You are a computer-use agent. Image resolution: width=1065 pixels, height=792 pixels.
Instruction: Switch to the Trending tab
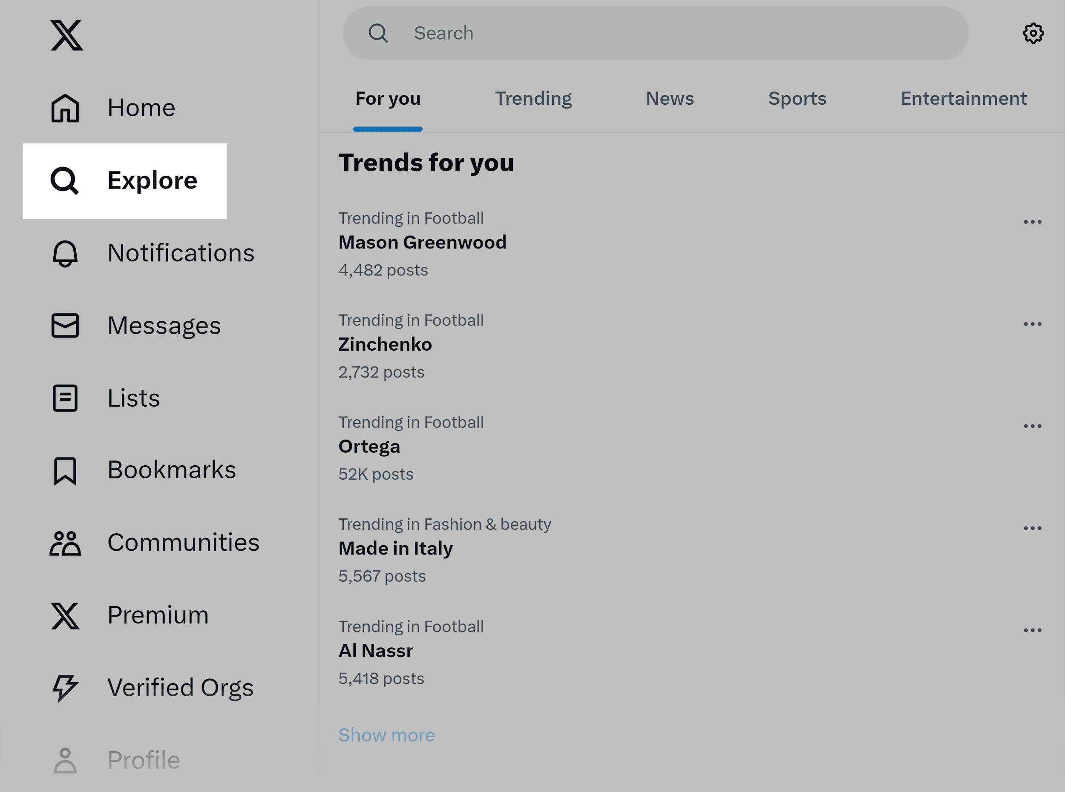tap(533, 99)
